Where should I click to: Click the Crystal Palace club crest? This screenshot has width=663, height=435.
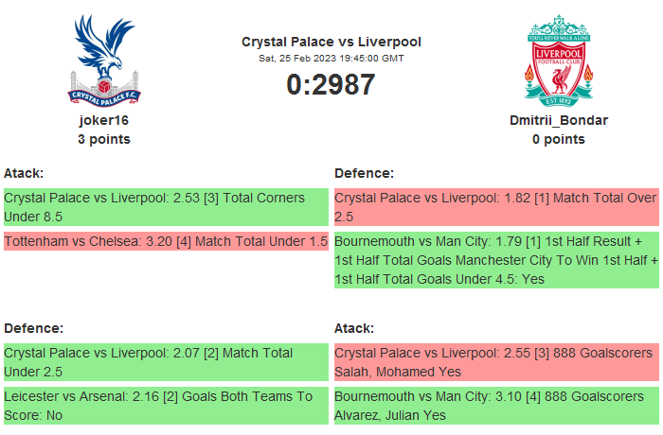(x=104, y=59)
